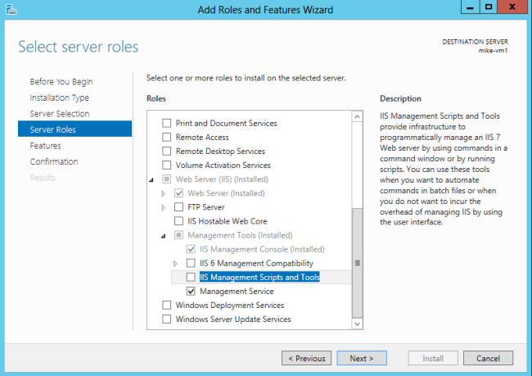This screenshot has height=376, width=532.
Task: Open the Installation Type step
Action: point(59,97)
